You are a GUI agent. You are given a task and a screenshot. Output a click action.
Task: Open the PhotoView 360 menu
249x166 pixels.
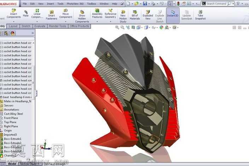[75, 4]
